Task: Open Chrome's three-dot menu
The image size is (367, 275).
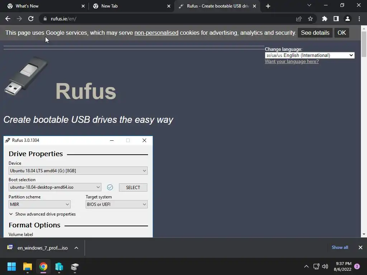Action: pos(359,19)
